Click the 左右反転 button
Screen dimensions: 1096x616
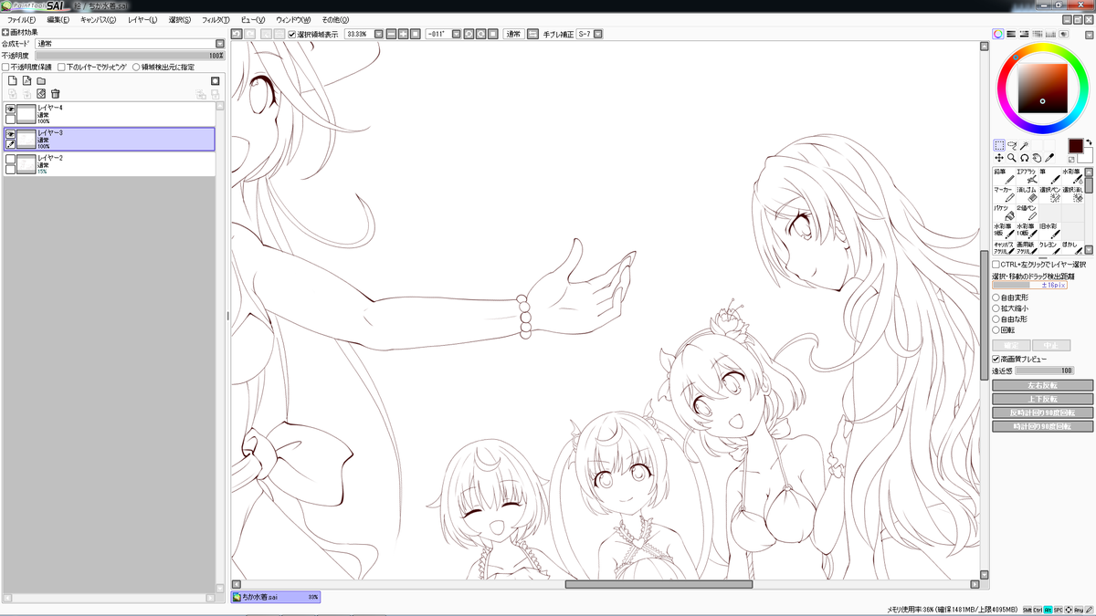coord(1042,385)
